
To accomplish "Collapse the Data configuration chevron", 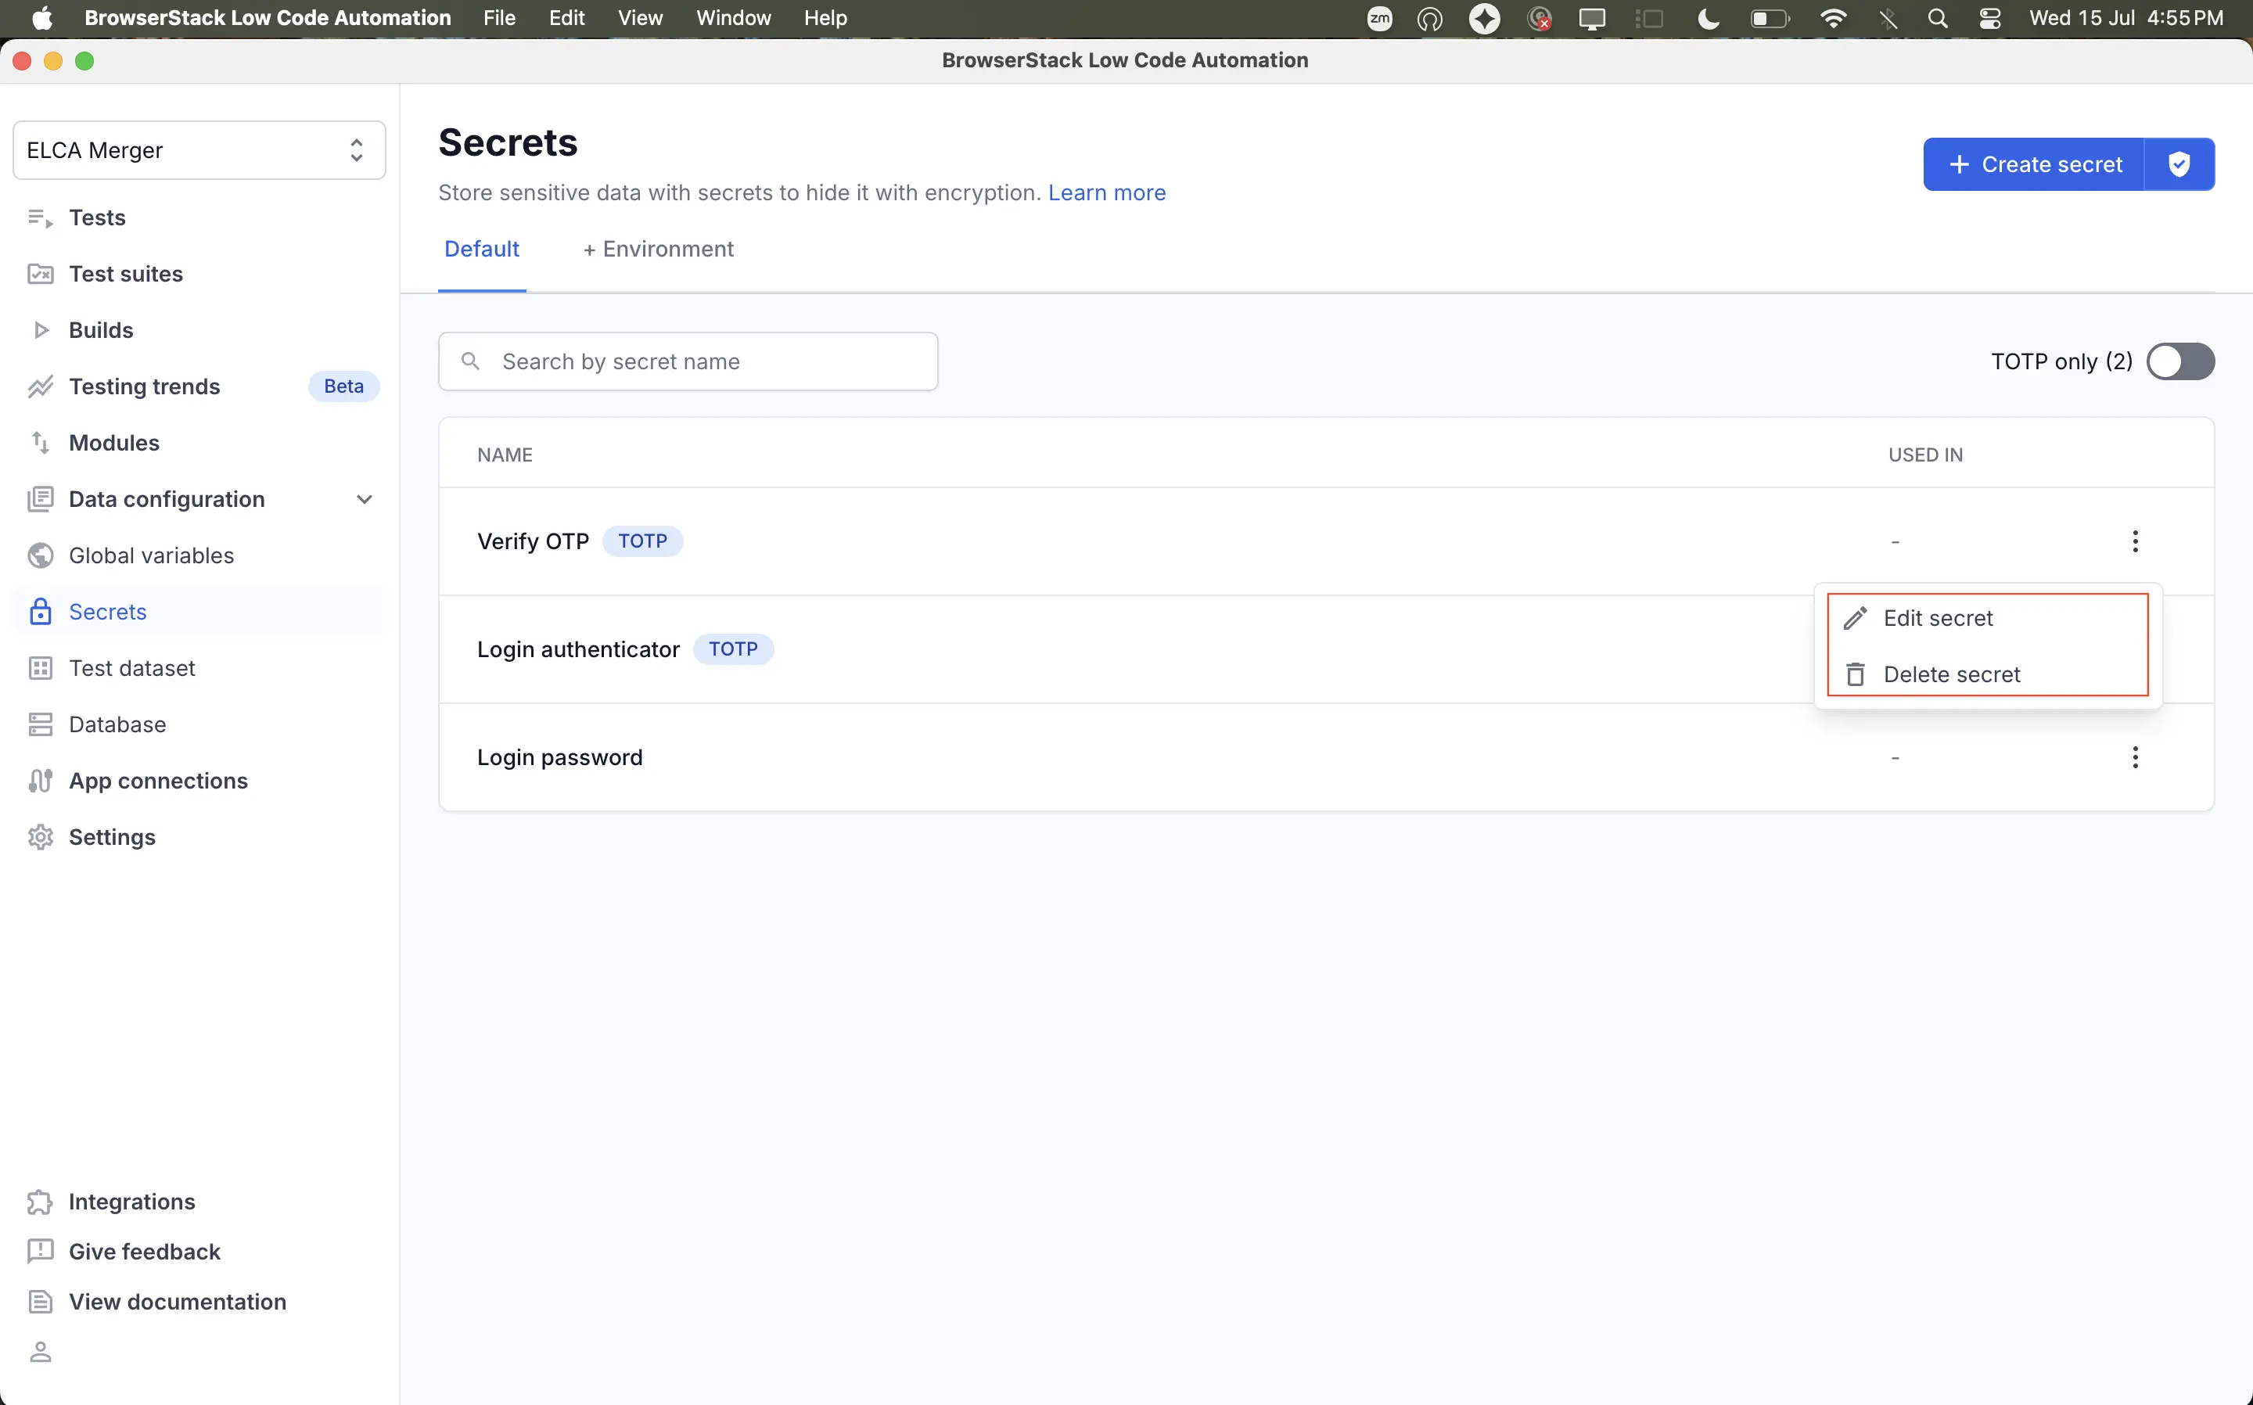I will 365,500.
